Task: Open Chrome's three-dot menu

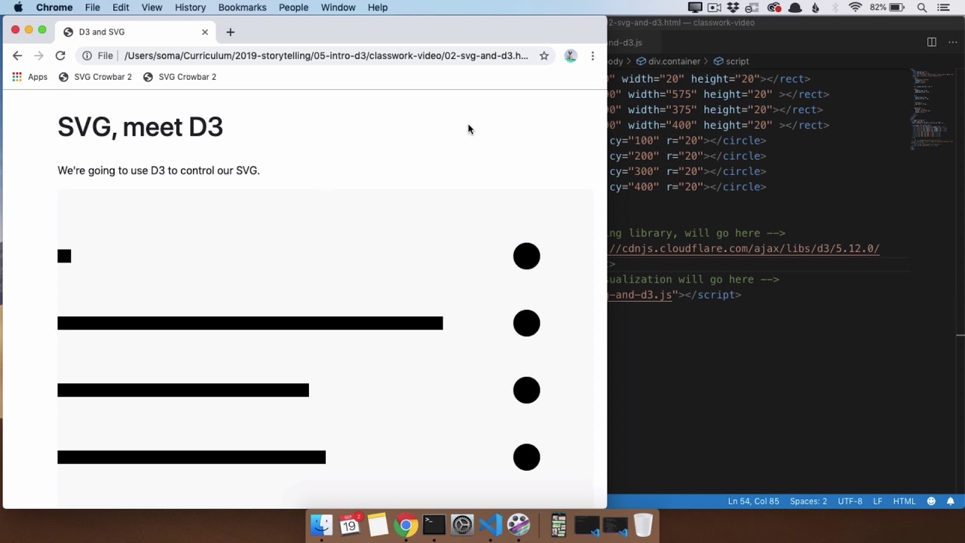Action: 593,56
